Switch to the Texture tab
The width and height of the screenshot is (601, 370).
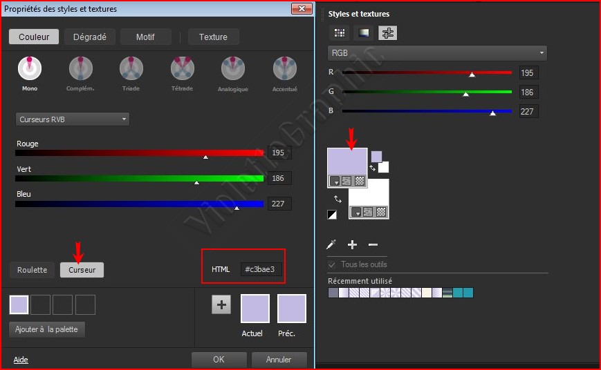(213, 37)
